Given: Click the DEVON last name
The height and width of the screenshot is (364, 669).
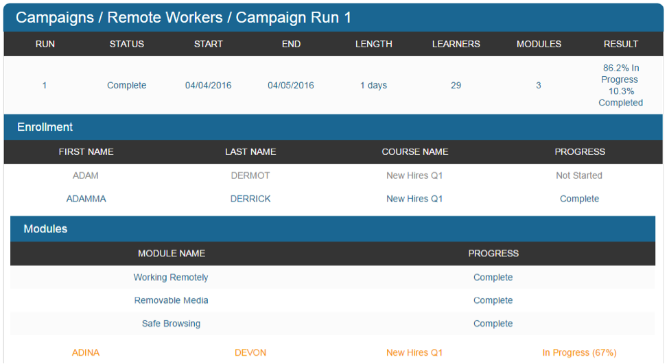Looking at the screenshot, I should click(250, 352).
